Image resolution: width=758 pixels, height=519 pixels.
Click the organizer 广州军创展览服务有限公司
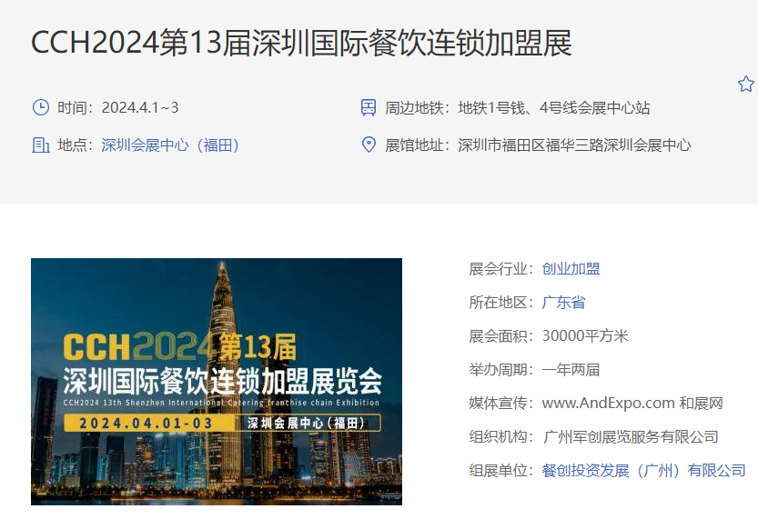631,437
